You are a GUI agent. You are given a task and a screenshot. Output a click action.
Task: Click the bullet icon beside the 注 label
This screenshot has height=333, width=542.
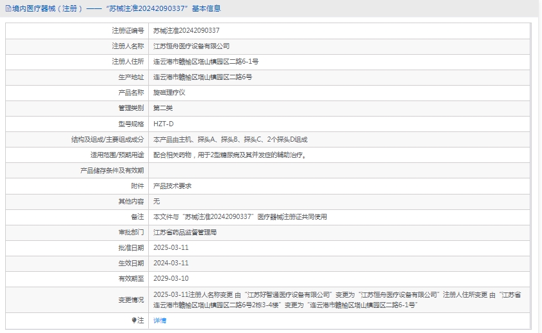(134, 320)
